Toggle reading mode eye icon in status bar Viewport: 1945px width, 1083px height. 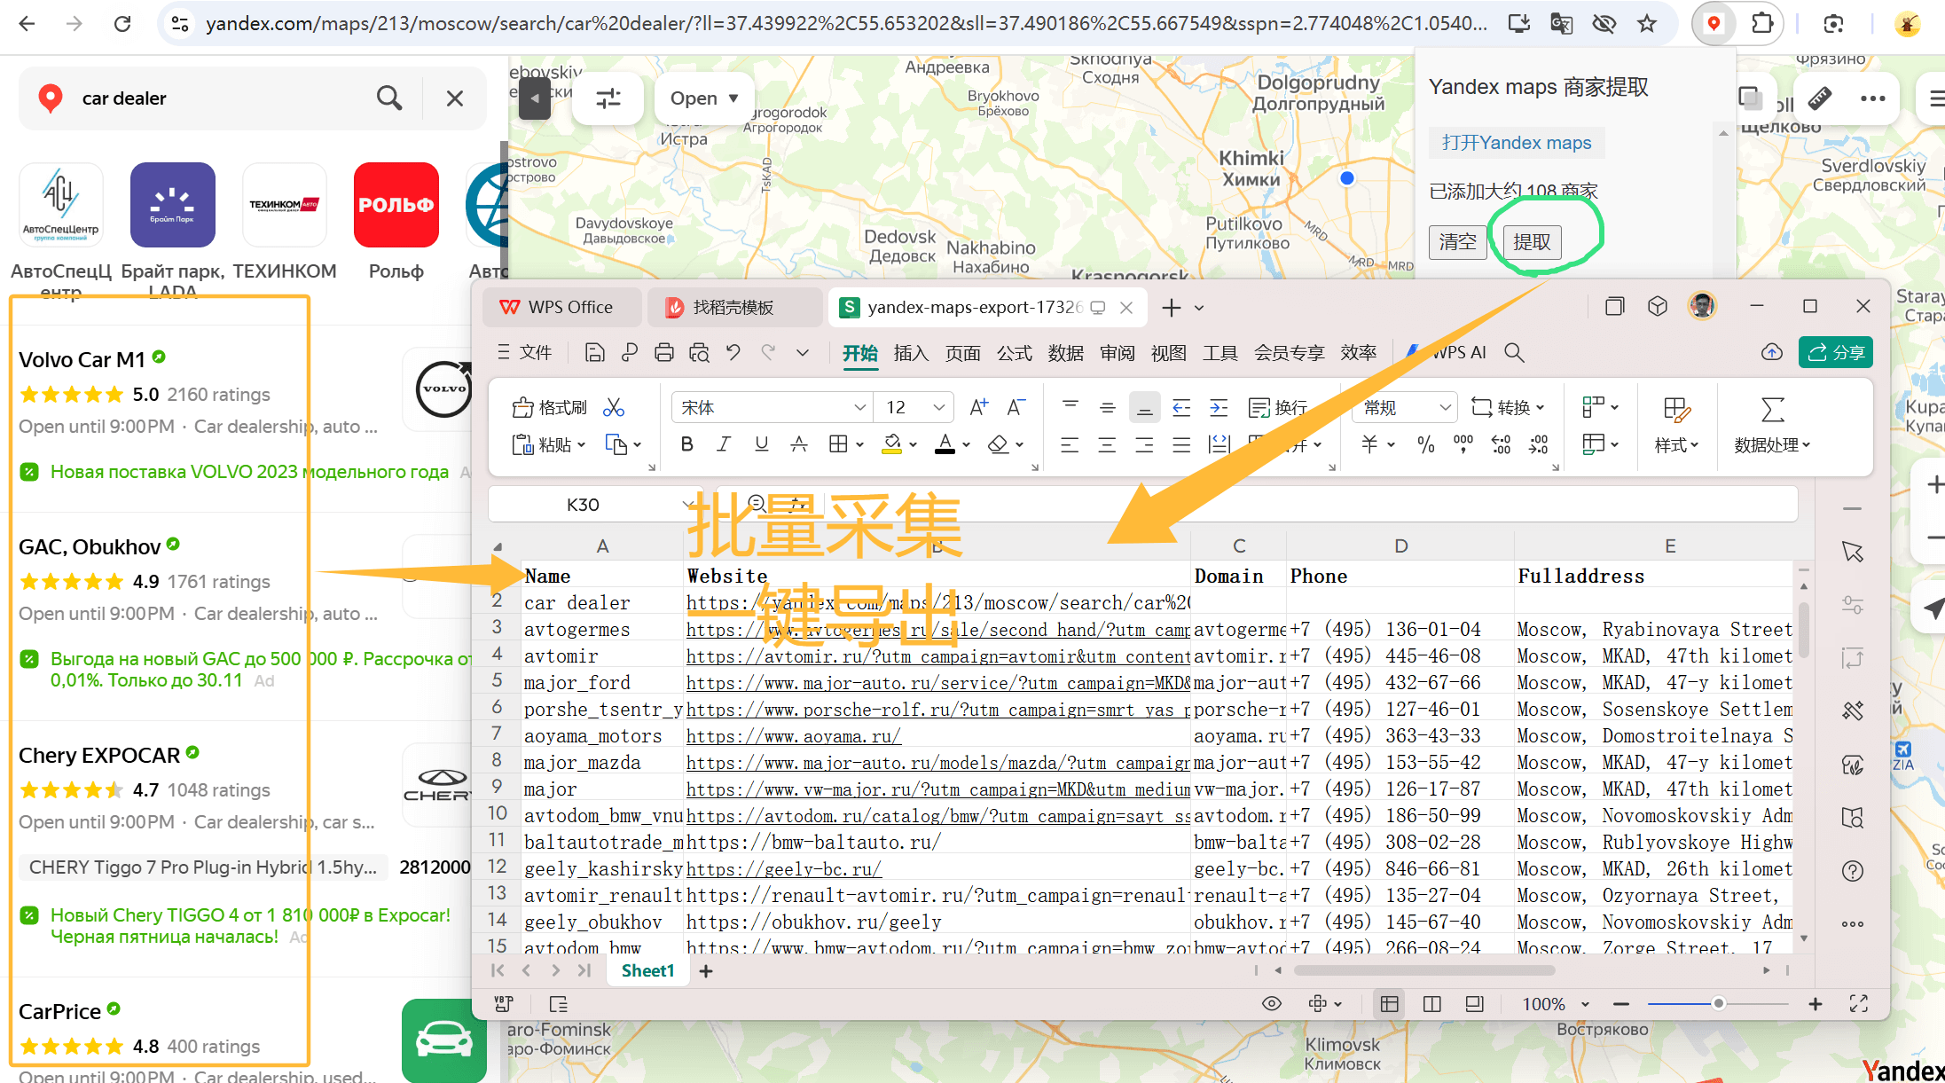coord(1271,1004)
